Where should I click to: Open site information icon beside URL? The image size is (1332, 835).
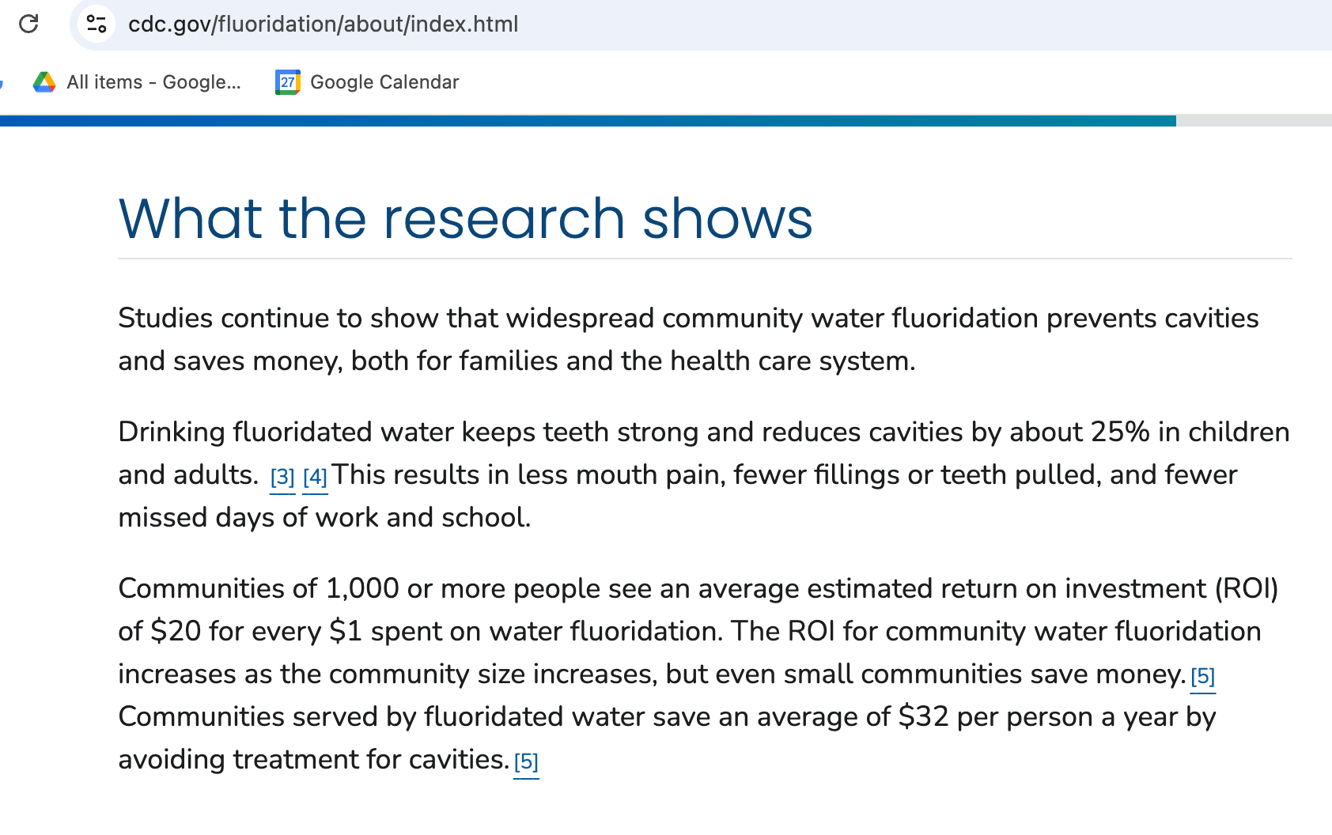tap(96, 24)
